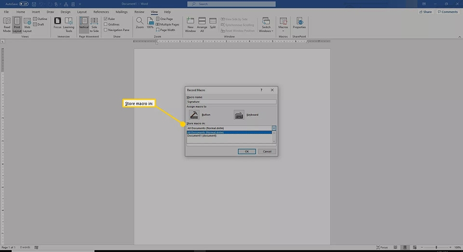Click the zoom slider handle
Image resolution: width=463 pixels, height=252 pixels.
tap(436, 247)
